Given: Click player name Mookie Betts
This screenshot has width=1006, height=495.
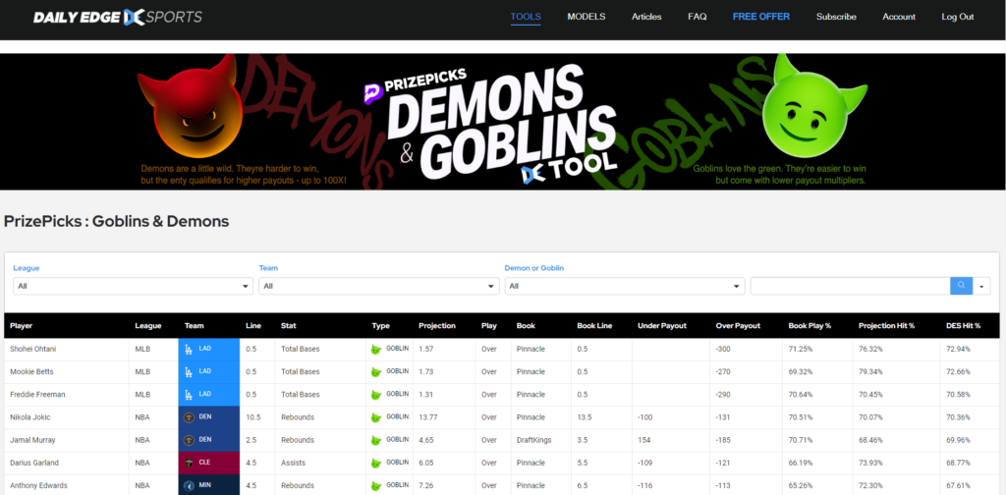Looking at the screenshot, I should coord(31,372).
